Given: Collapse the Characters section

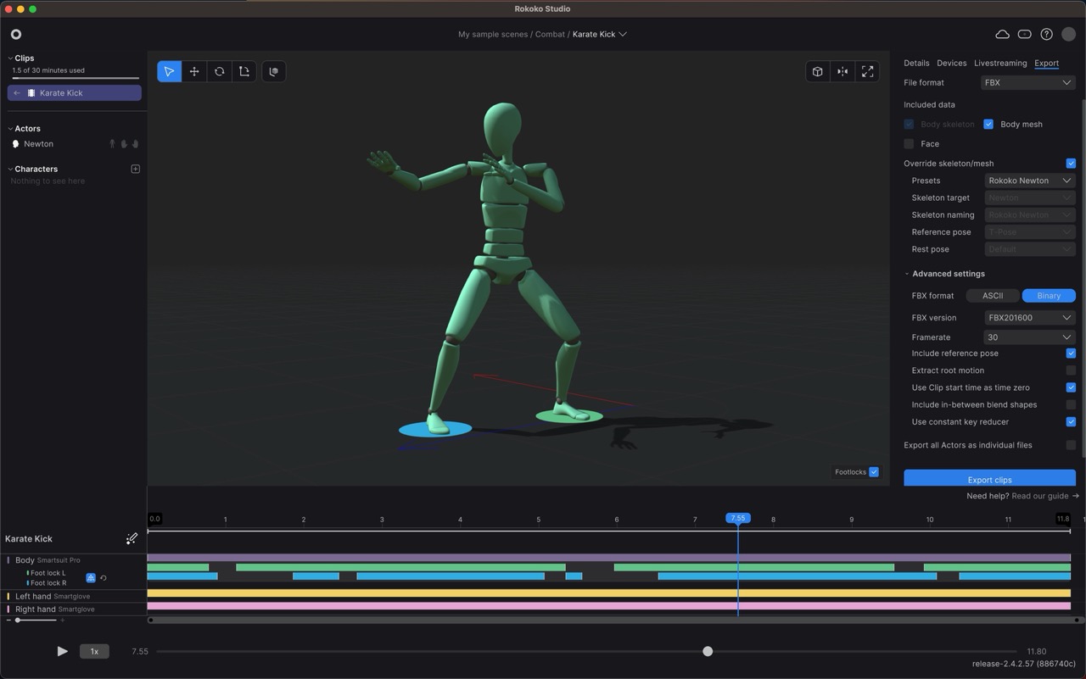Looking at the screenshot, I should click(9, 169).
